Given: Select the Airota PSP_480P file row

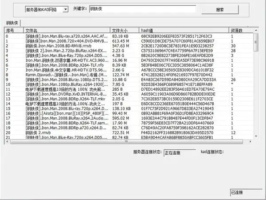Looking at the screenshot, I should click(67, 113).
